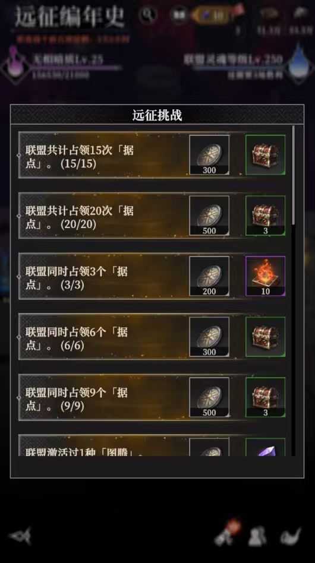The image size is (315, 563).
Task: Tap the 远征挑战 panel title bar
Action: coord(157,115)
